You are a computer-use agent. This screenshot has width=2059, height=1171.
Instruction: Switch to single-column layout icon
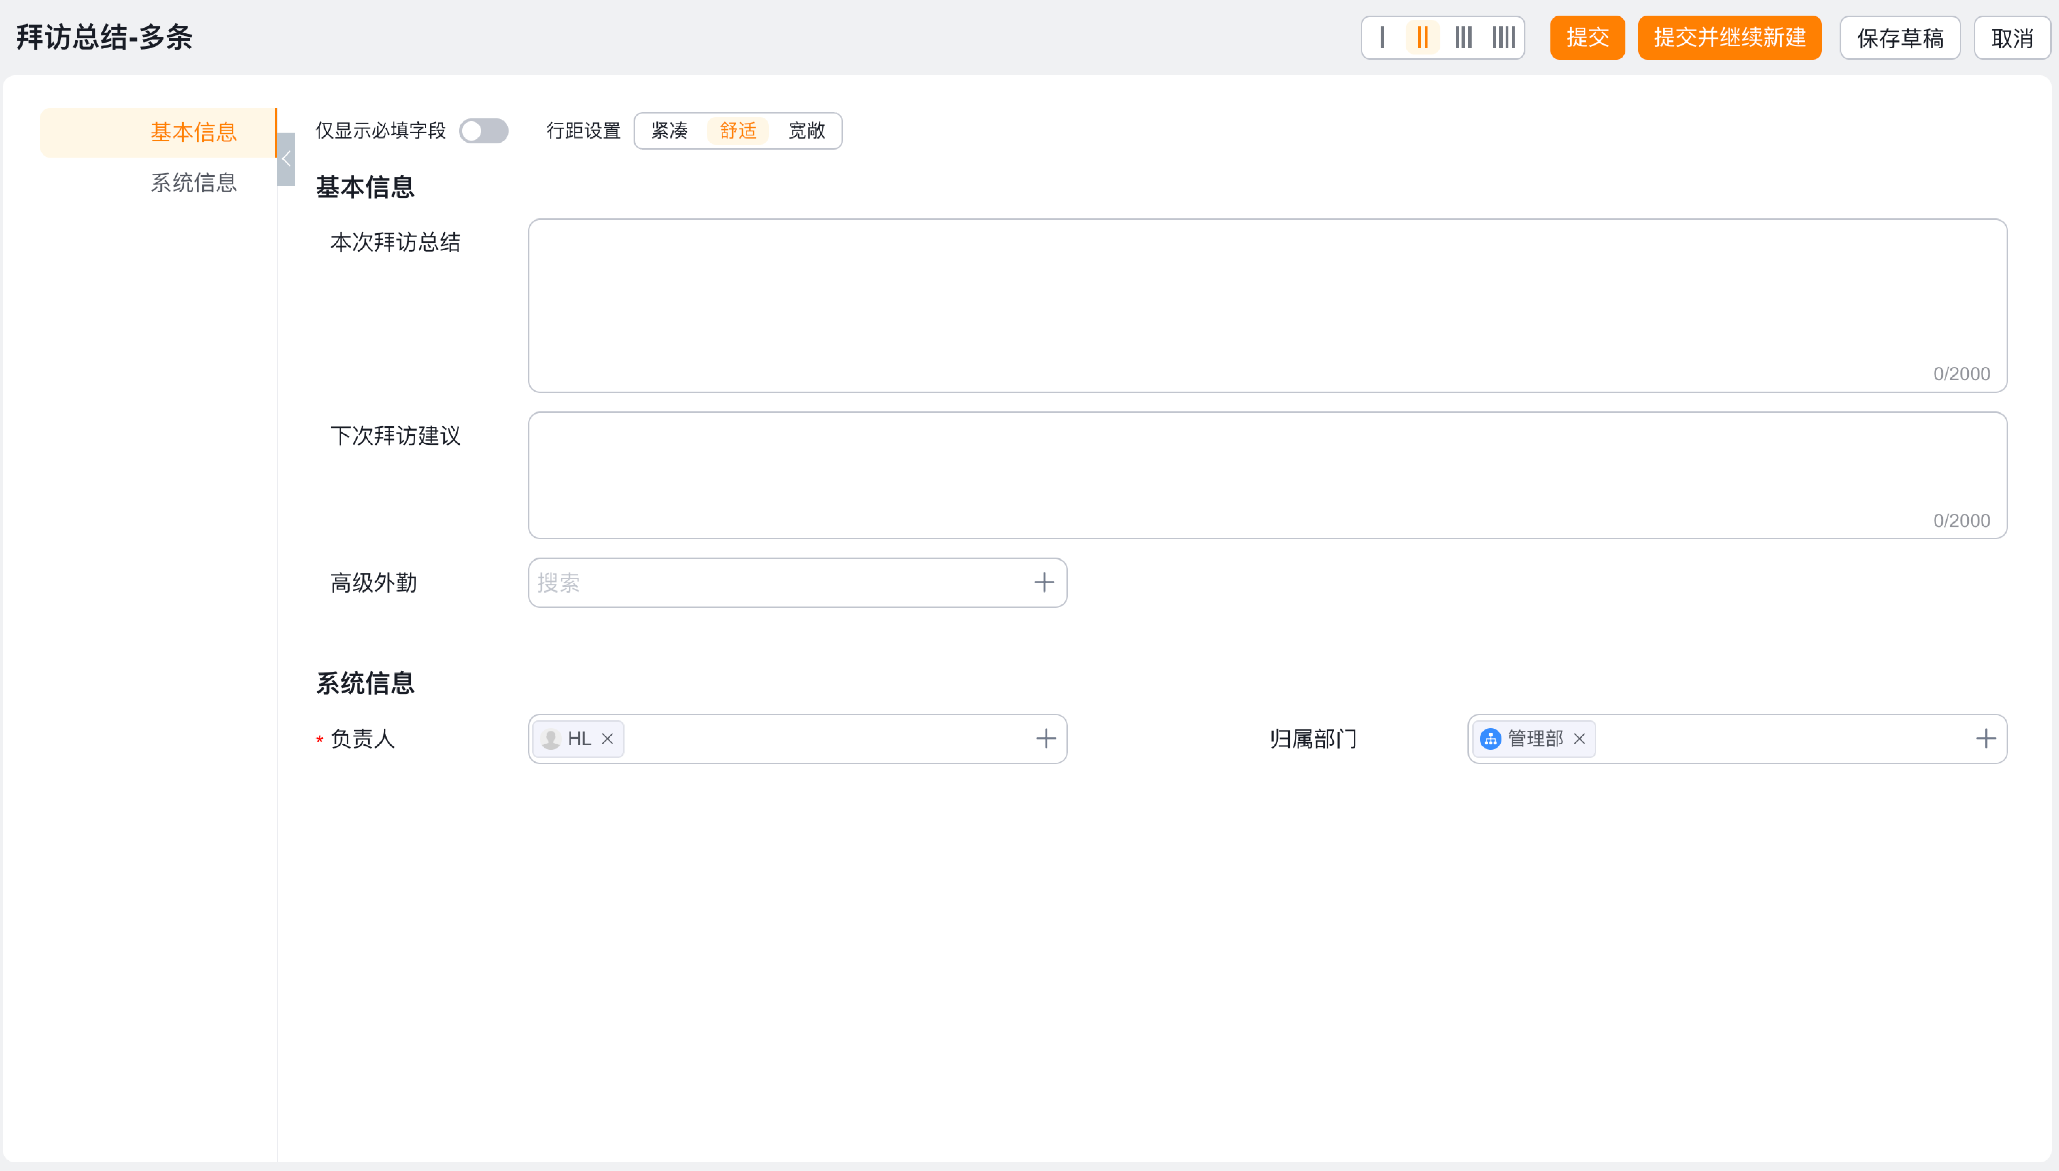tap(1382, 38)
